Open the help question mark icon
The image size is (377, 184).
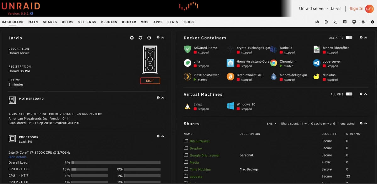point(373,22)
